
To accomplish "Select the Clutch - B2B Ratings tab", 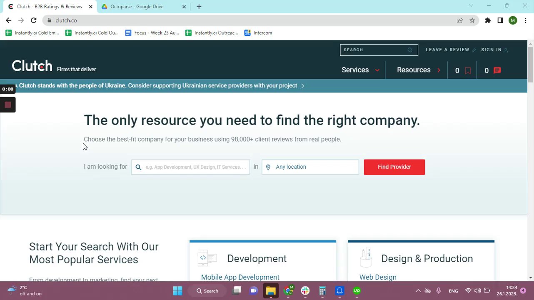I will click(49, 7).
